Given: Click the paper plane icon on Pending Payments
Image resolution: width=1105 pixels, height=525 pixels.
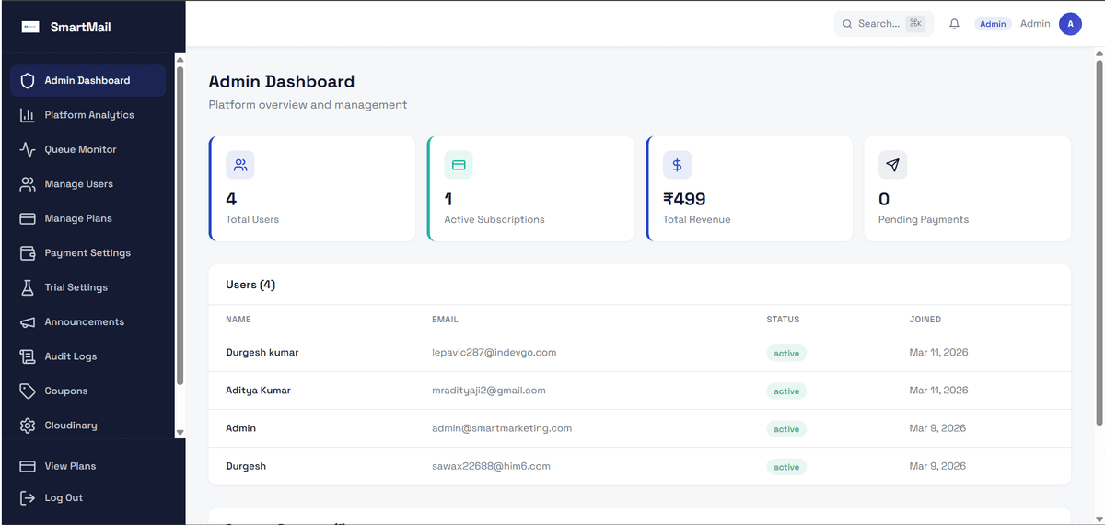Looking at the screenshot, I should [892, 165].
